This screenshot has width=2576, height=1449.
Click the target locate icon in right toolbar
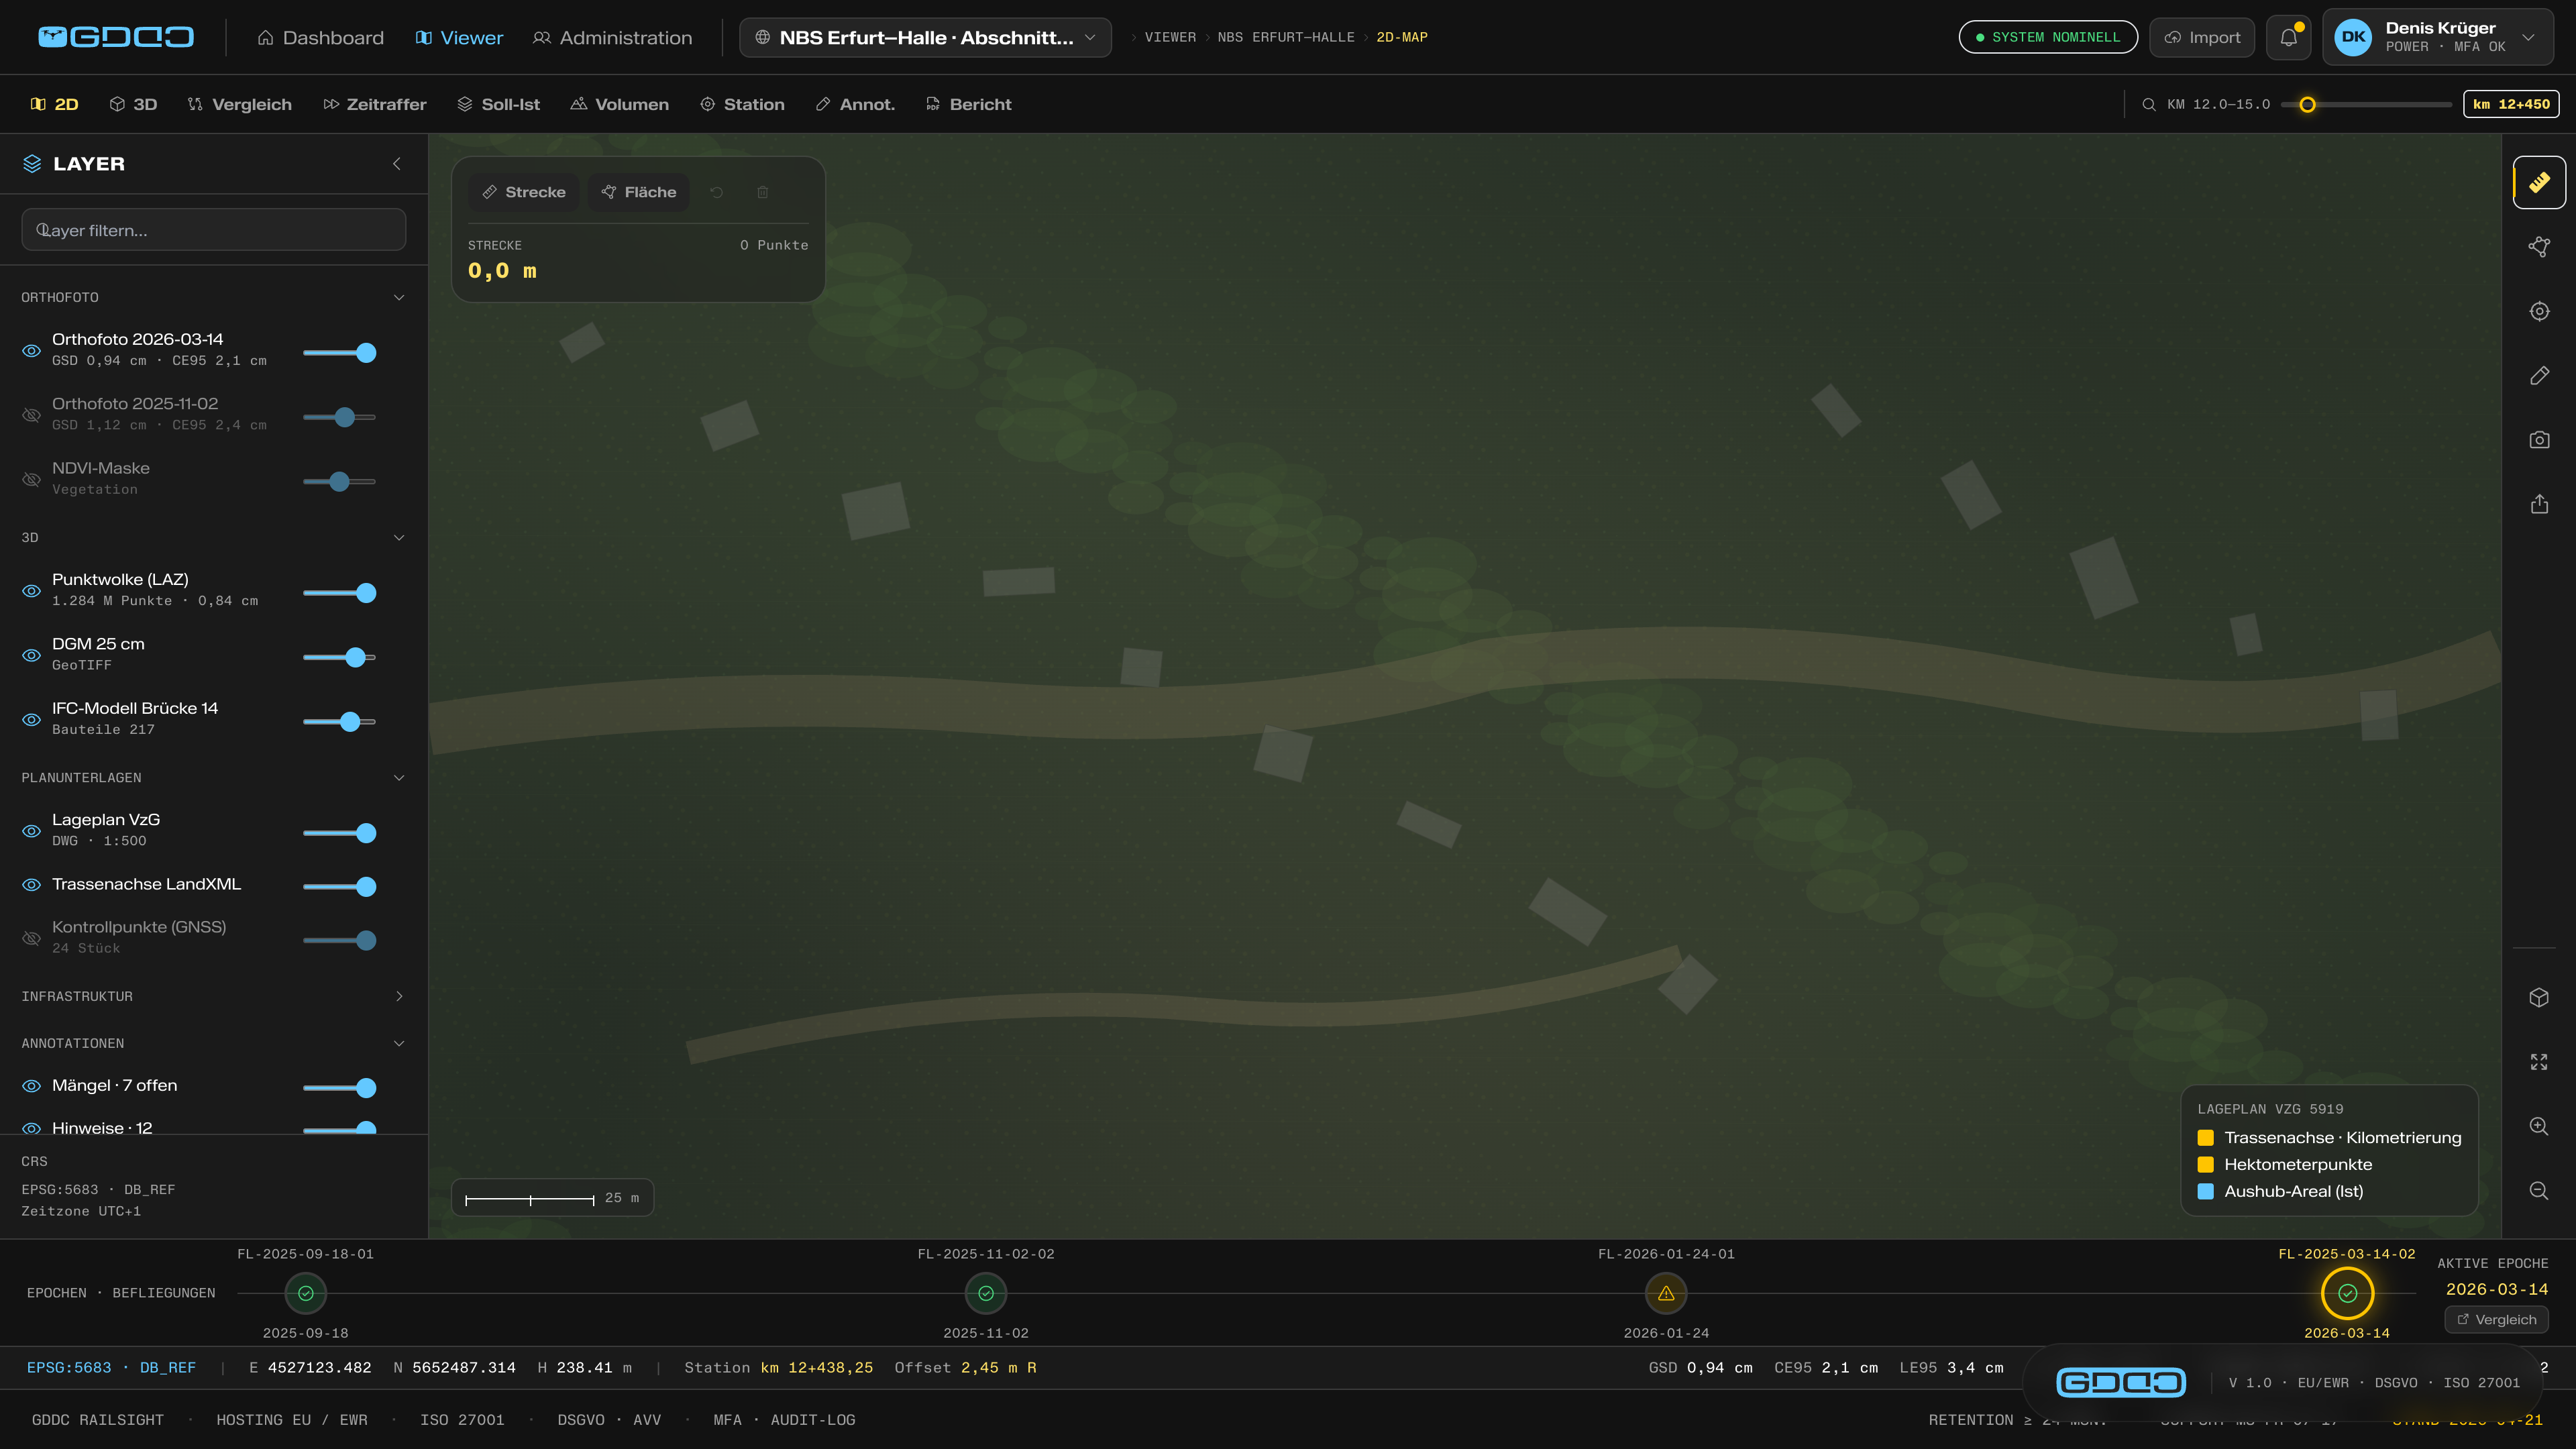pos(2539,311)
